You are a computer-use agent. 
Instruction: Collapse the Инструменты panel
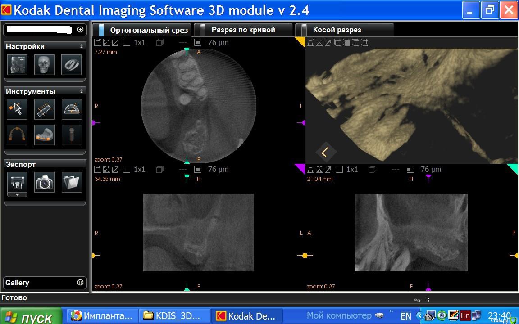point(82,91)
